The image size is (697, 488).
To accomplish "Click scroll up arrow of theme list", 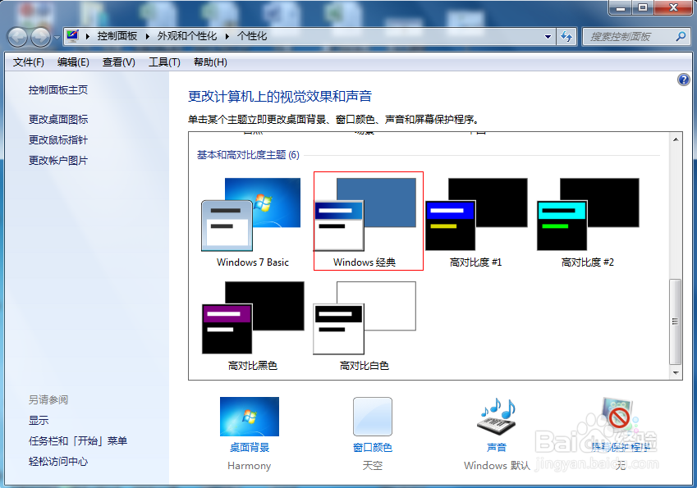I will click(x=675, y=139).
